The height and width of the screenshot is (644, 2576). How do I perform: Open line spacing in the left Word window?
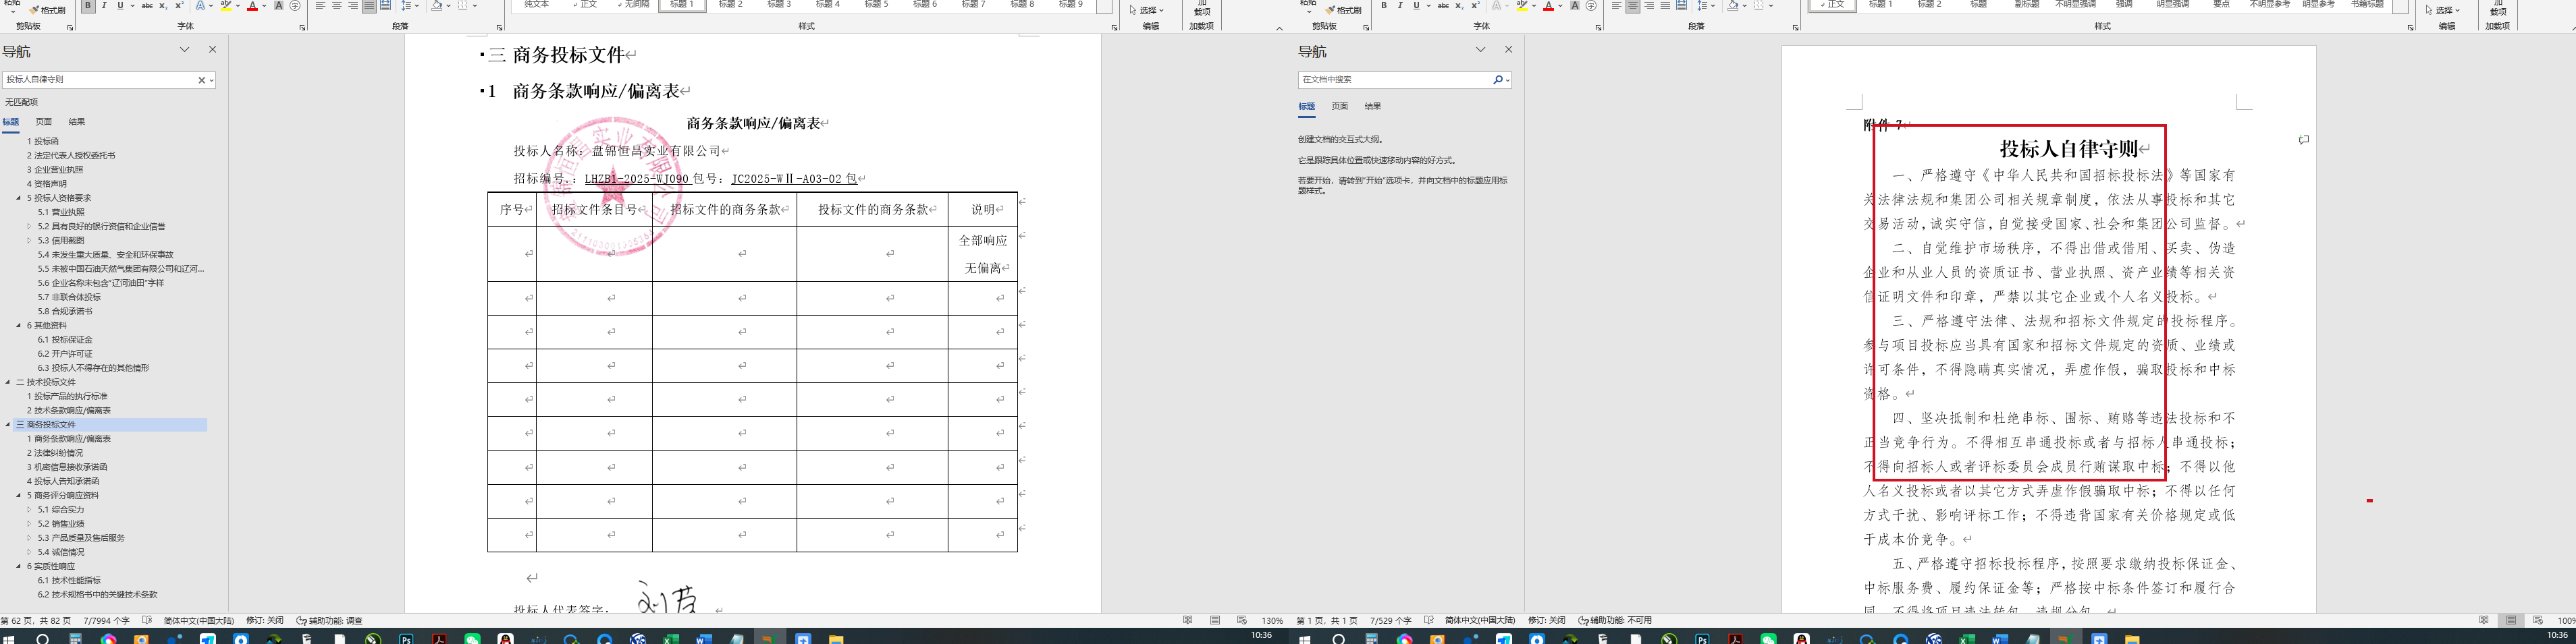[x=407, y=6]
